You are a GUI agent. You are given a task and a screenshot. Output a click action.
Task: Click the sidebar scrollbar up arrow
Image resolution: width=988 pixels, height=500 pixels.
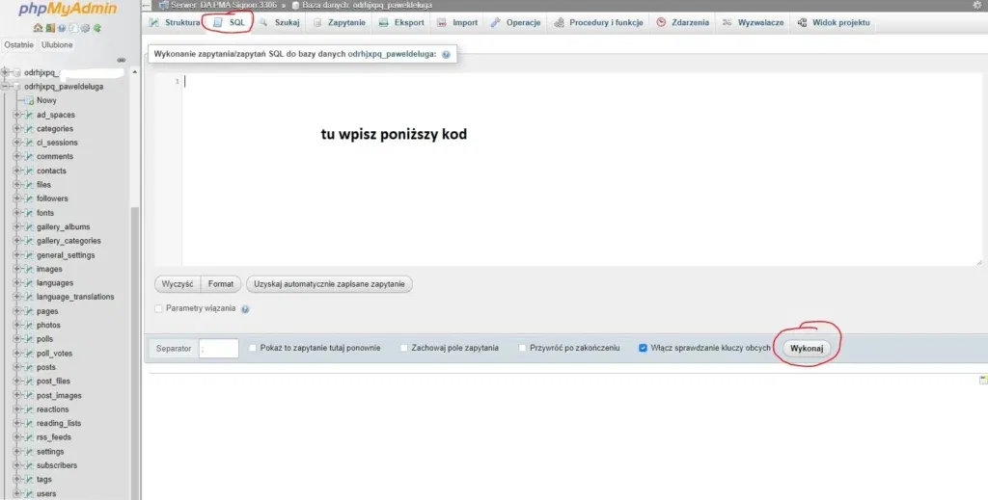pos(135,72)
